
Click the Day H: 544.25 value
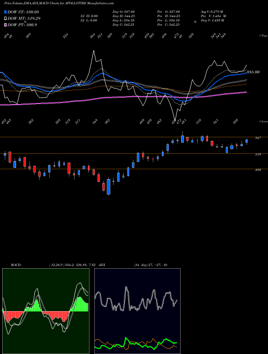click(124, 16)
